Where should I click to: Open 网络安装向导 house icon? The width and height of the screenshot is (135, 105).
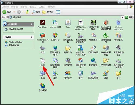tap(80, 60)
